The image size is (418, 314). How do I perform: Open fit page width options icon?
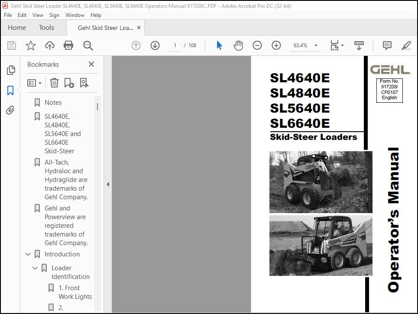(x=337, y=45)
